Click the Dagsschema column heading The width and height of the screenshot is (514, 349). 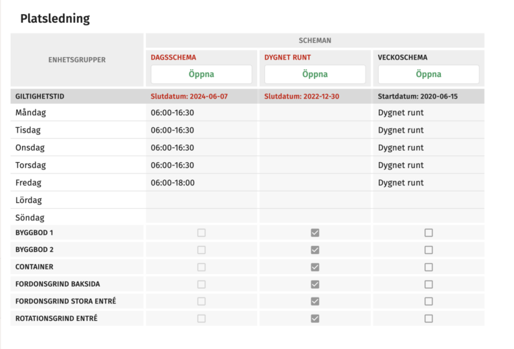coord(173,58)
